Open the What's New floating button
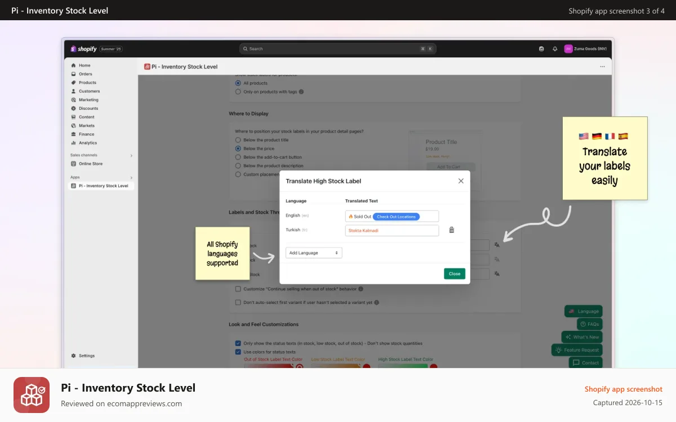The image size is (676, 422). coord(582,337)
